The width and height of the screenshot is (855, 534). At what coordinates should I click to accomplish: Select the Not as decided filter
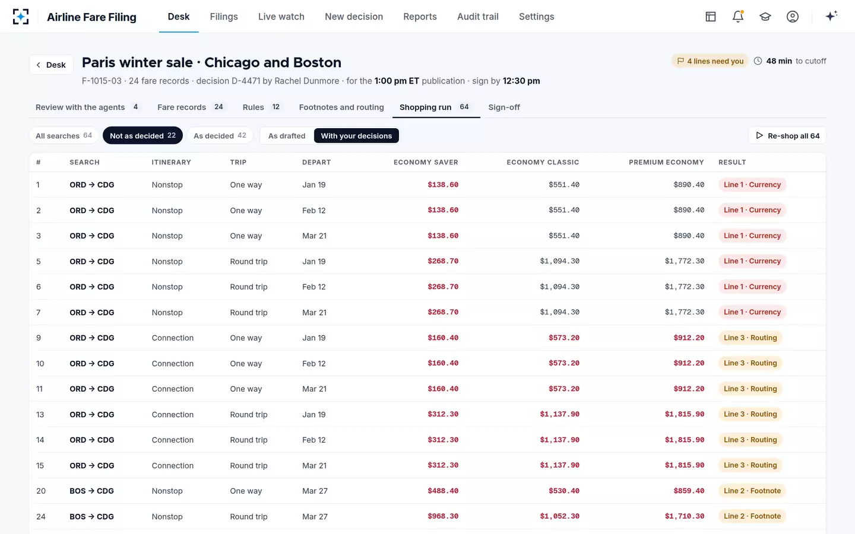142,135
